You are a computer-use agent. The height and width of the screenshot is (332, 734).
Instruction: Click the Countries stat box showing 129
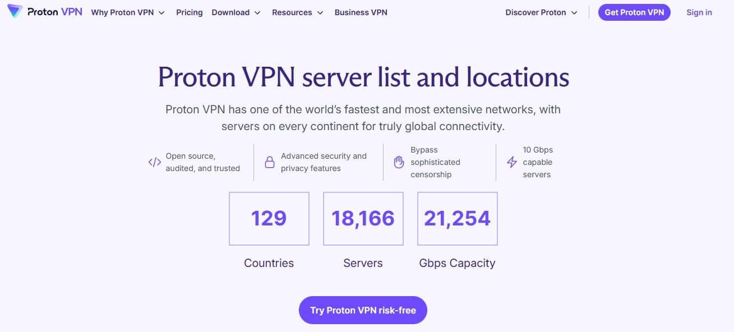tap(269, 218)
